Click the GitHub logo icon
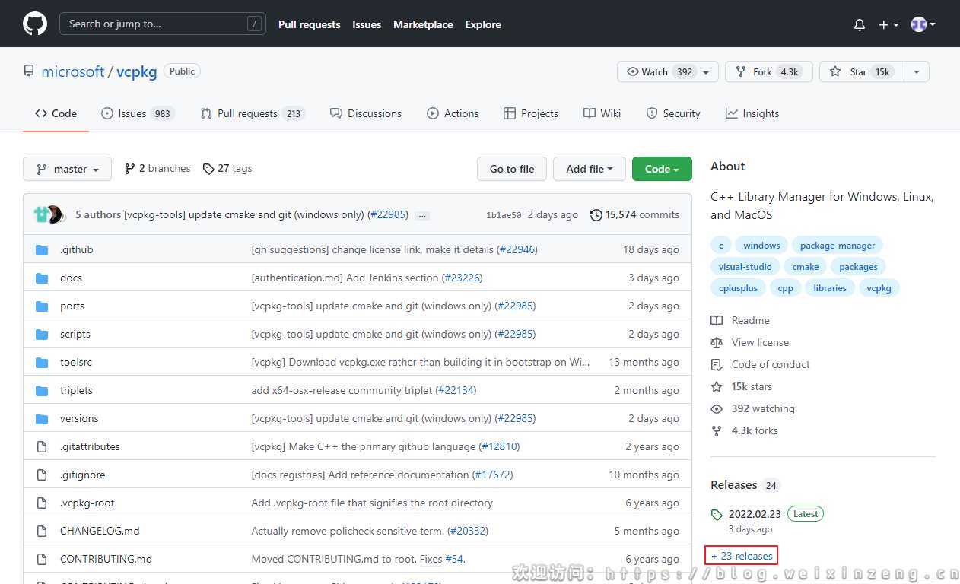 click(35, 24)
